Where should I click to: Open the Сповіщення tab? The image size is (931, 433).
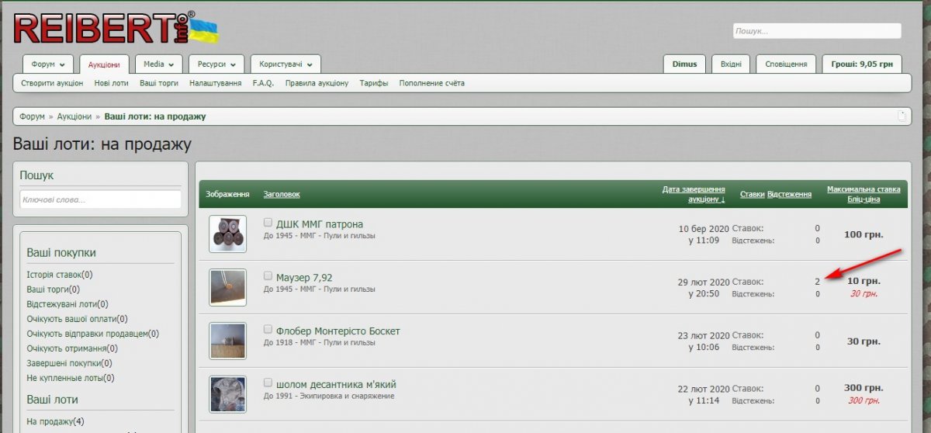[x=786, y=64]
